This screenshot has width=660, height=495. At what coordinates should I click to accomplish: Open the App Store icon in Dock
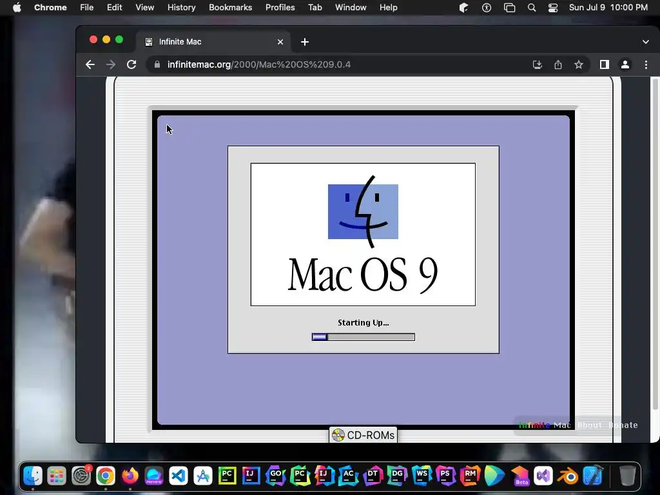tap(203, 476)
